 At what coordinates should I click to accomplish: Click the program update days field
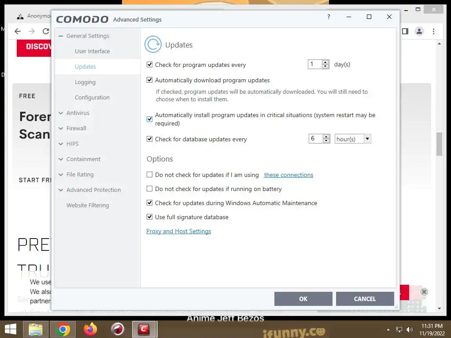315,64
